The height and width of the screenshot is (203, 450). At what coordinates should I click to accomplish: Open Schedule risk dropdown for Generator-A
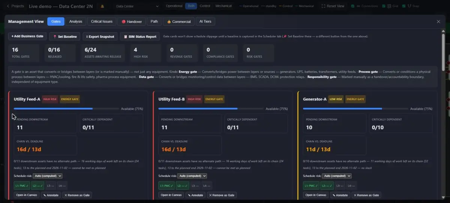(x=337, y=176)
